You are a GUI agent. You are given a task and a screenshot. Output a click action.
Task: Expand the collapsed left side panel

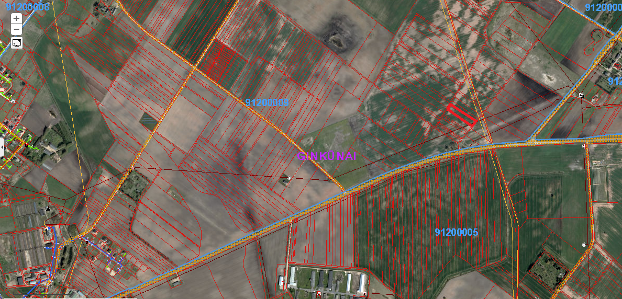pos(2,147)
